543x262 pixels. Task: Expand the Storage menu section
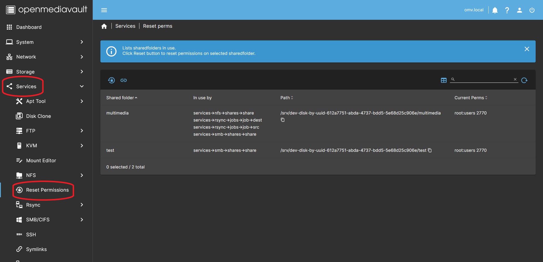[82, 72]
